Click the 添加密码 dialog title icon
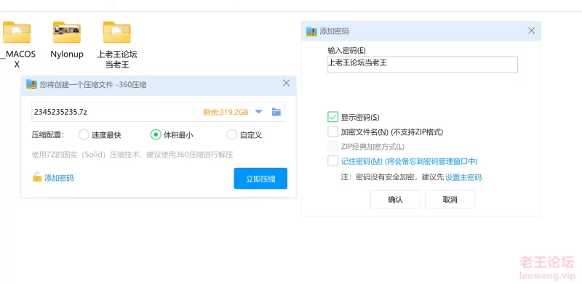Viewport: 582px width, 284px height. [311, 31]
